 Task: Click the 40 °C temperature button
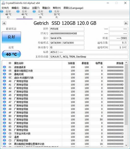[x=11, y=54]
